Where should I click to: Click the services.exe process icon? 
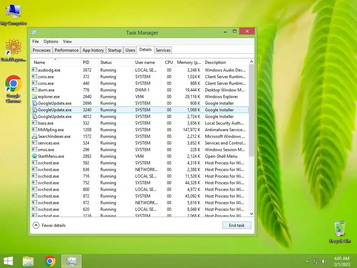coord(35,143)
